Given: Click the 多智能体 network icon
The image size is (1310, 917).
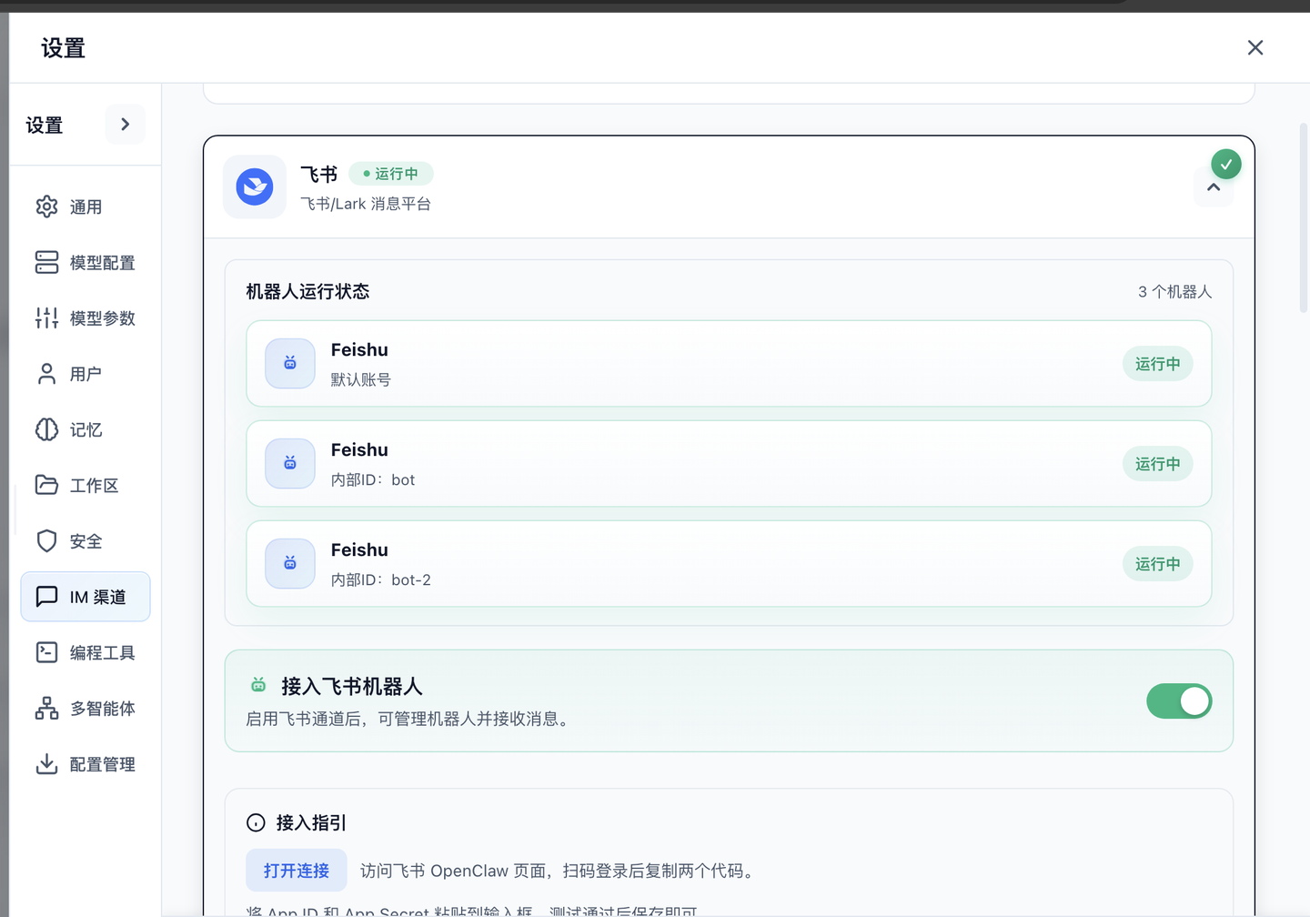Looking at the screenshot, I should click(46, 708).
